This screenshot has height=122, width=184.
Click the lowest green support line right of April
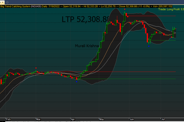129,79
